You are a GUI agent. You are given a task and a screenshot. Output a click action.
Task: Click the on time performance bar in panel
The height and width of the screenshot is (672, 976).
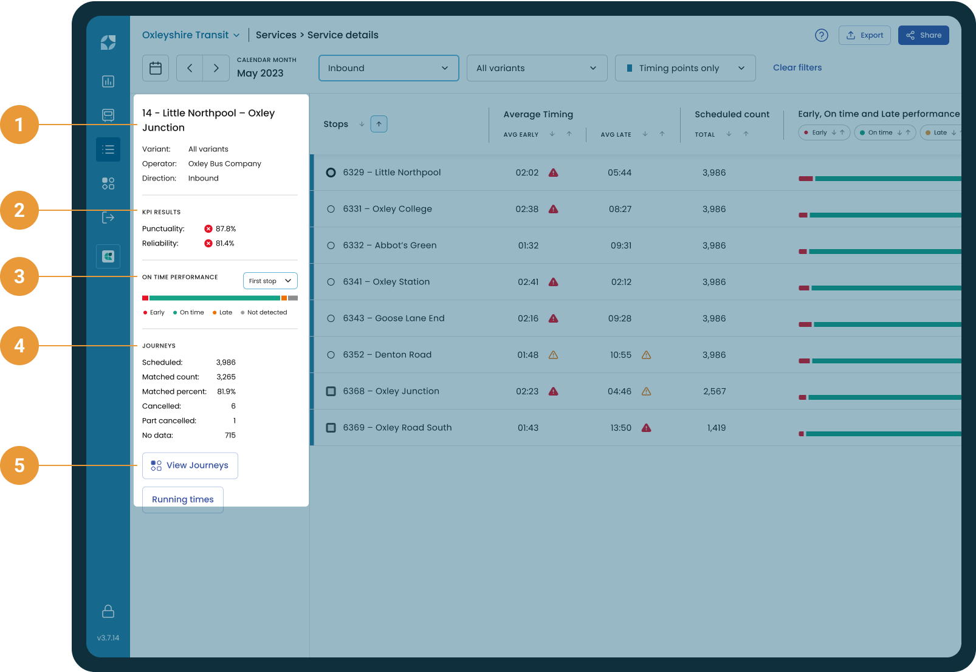pos(220,298)
